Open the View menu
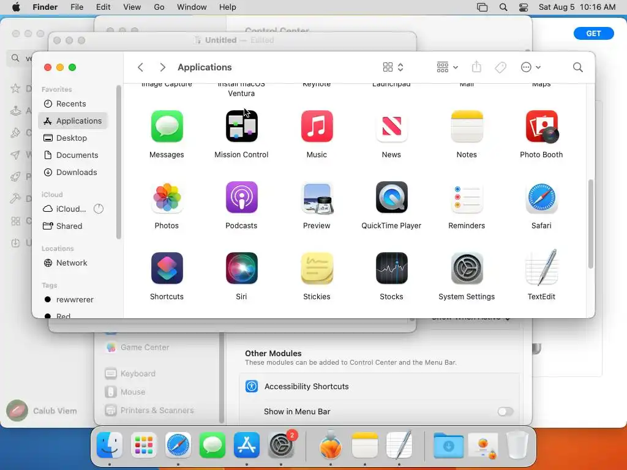 tap(132, 7)
